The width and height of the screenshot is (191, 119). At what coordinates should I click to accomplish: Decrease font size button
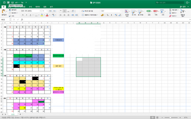(x=54, y=11)
